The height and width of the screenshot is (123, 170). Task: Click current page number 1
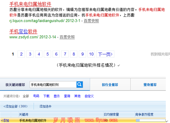point(13,54)
